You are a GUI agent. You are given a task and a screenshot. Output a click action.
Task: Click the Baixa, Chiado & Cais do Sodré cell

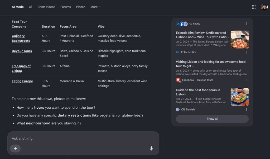(76, 54)
